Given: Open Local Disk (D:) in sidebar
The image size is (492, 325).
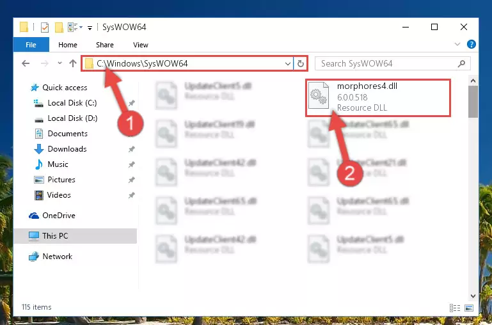Looking at the screenshot, I should pyautogui.click(x=72, y=118).
